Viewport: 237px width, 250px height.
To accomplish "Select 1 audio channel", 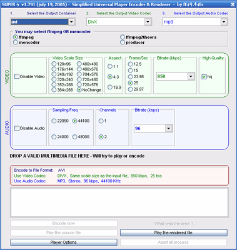I will tap(101, 121).
